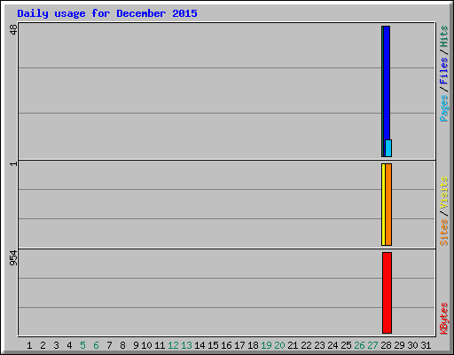454x355 pixels.
Task: Click day label 22 on the x-axis
Action: (x=306, y=345)
